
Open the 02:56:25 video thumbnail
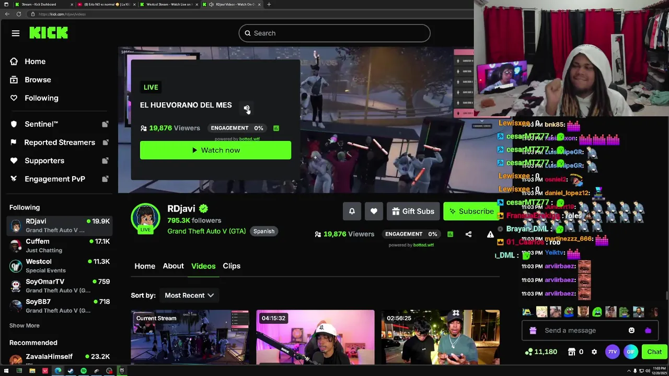440,337
